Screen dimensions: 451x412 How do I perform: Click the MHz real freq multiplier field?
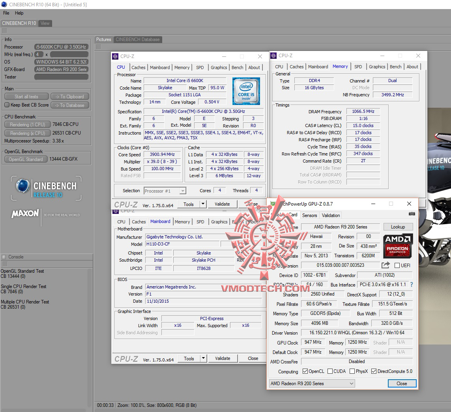coord(69,54)
